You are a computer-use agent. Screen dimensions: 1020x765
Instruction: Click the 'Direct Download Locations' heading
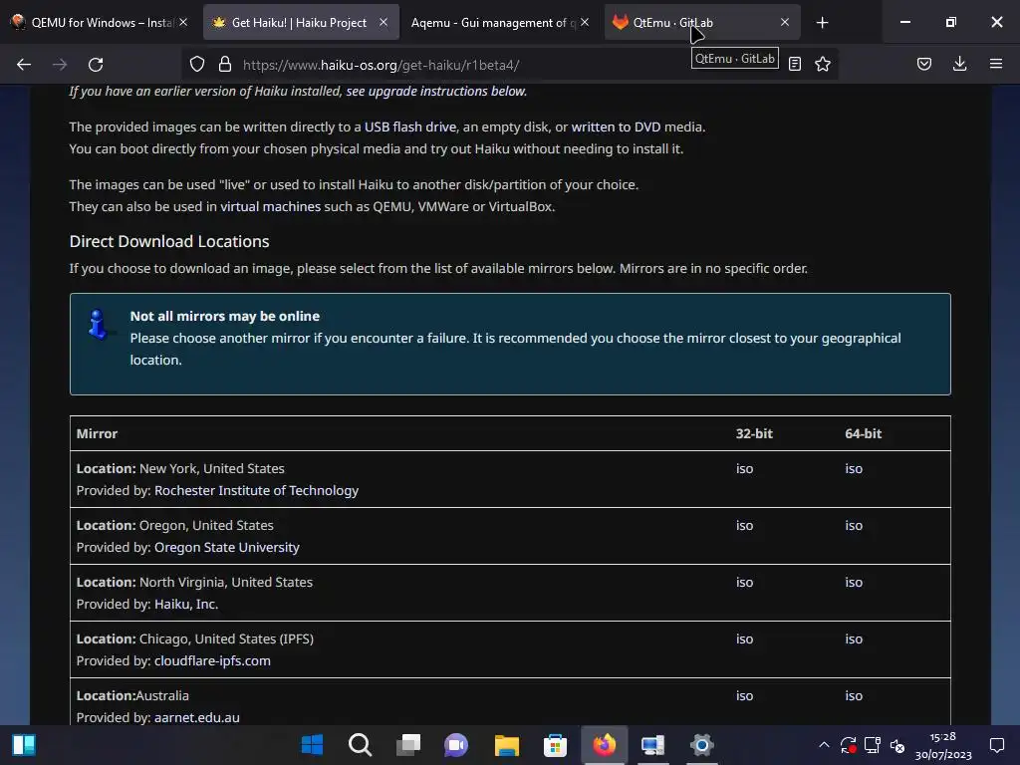click(x=169, y=241)
